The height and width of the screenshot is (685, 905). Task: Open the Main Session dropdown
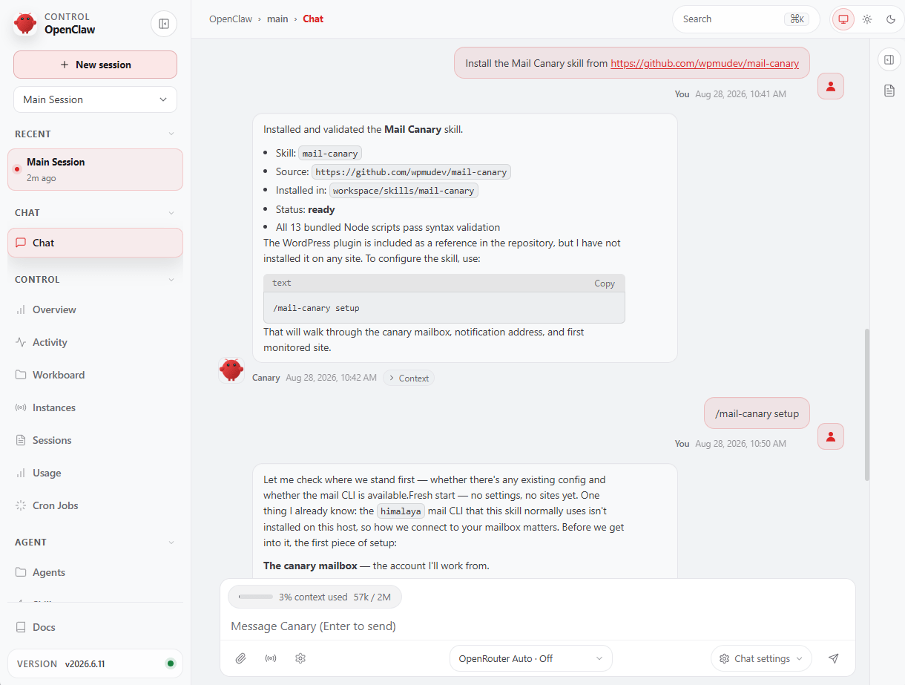[x=95, y=99]
